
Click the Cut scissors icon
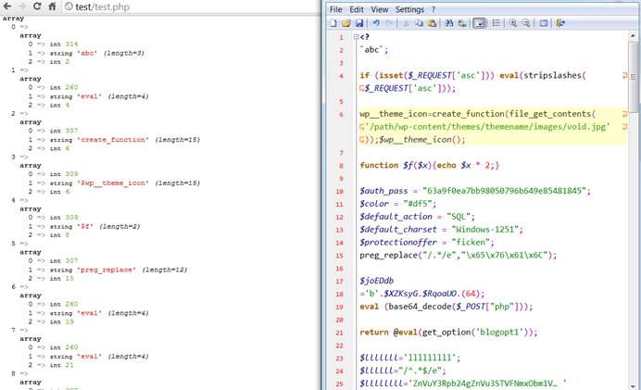coord(407,23)
